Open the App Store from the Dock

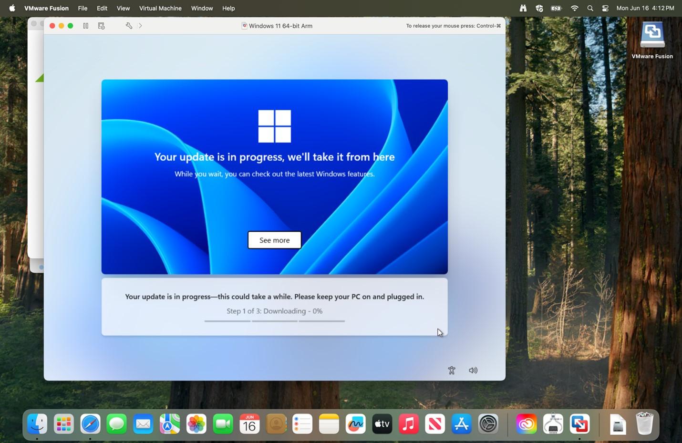tap(462, 424)
